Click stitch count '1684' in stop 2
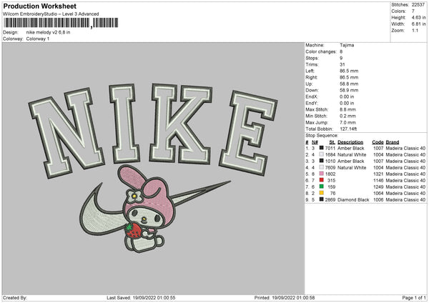 pos(330,154)
